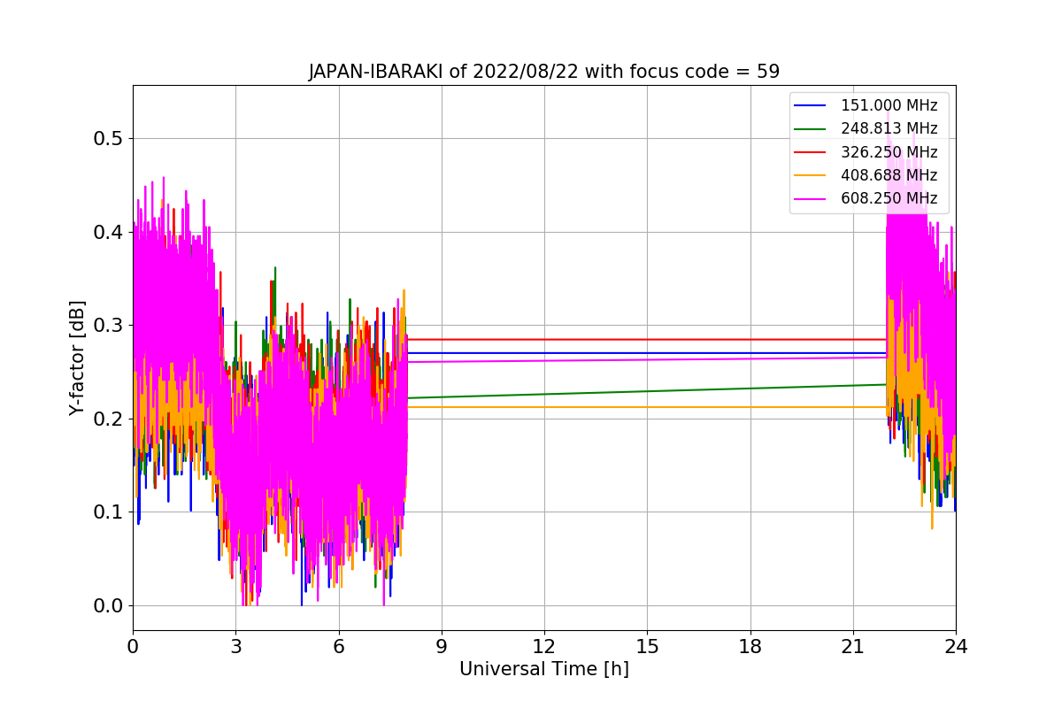Select the 608.250 MHz legend label
The image size is (1062, 708).
[889, 198]
